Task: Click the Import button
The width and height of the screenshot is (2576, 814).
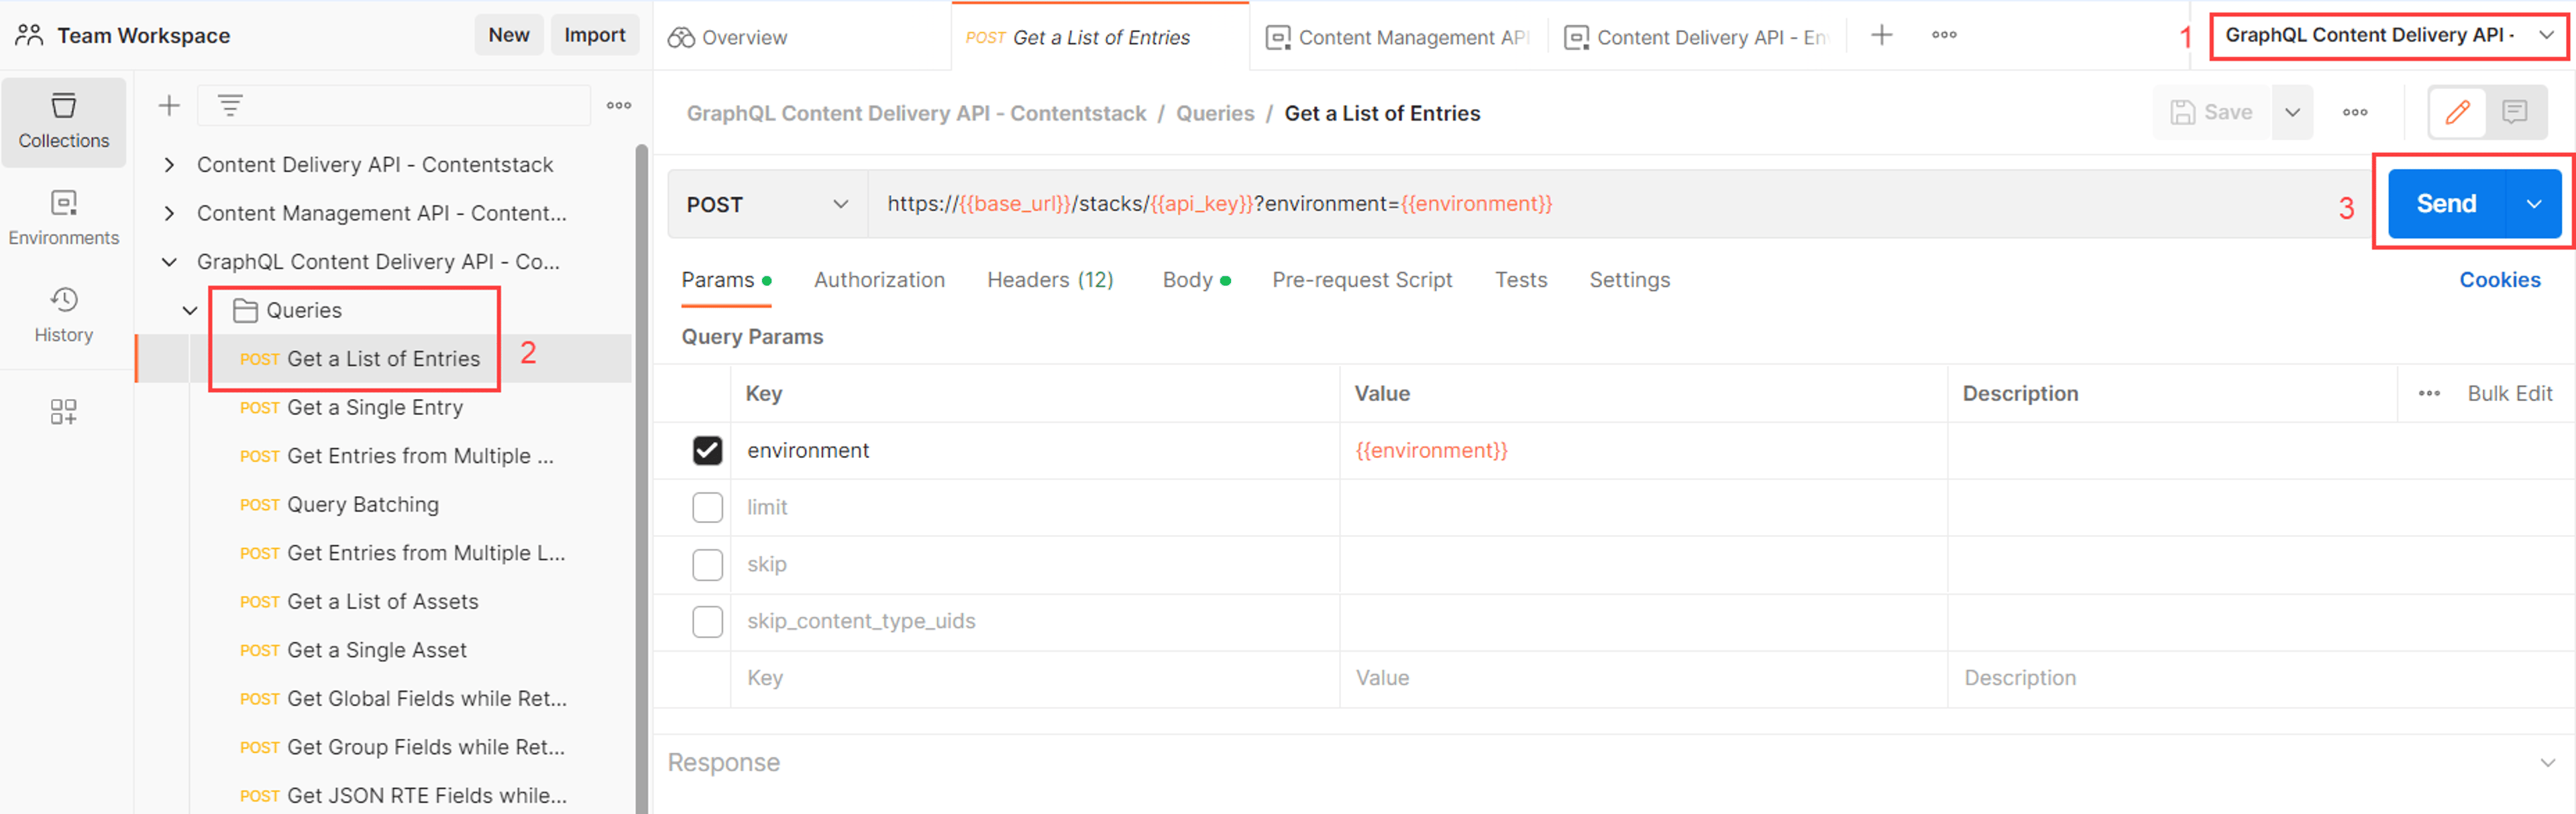Action: (594, 35)
